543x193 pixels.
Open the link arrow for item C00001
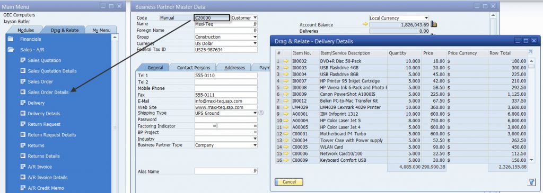(x=286, y=134)
